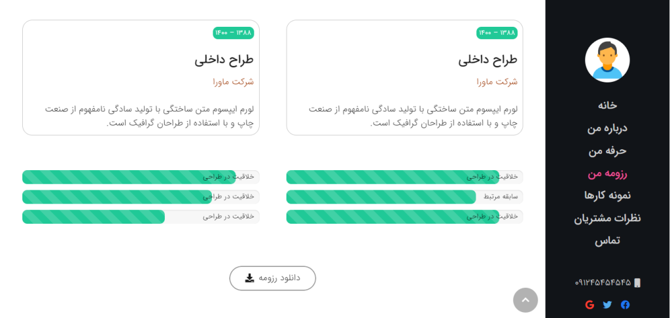Click the scroll-to-top arrow button

pos(525,300)
